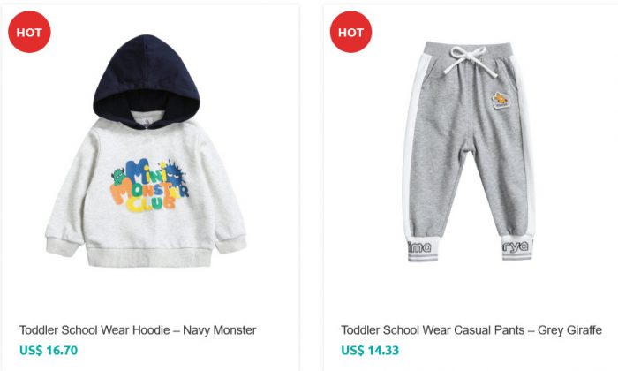Click the Mini Monster Club print on hoodie
This screenshot has width=618, height=371.
point(150,185)
